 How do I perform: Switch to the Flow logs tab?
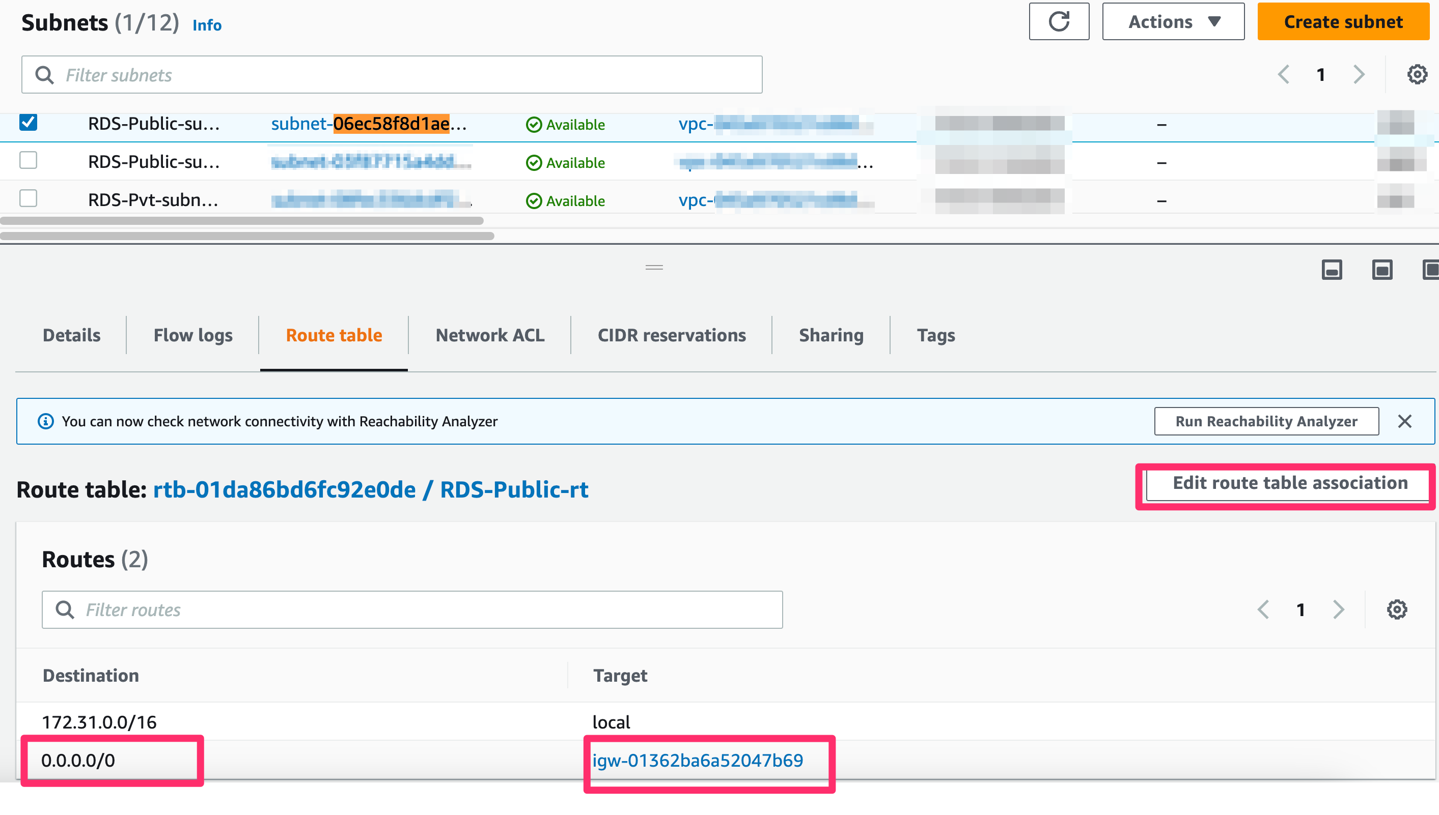192,335
